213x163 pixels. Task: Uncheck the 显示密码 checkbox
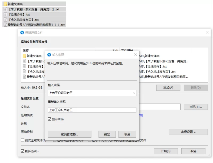click(50, 119)
